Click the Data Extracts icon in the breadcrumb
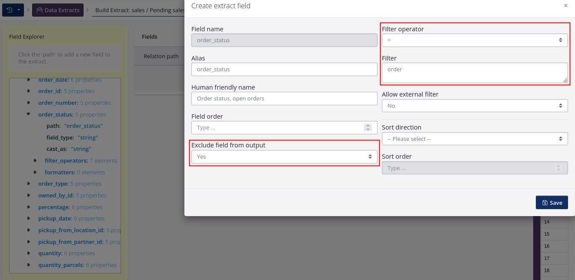This screenshot has width=575, height=280. click(40, 10)
